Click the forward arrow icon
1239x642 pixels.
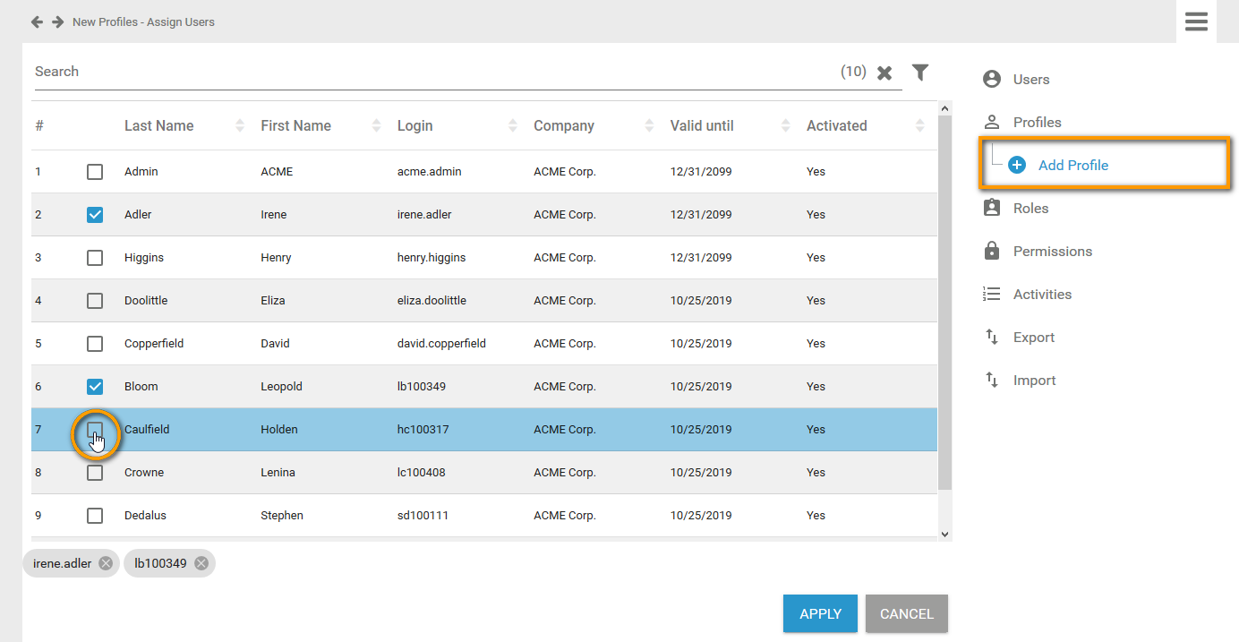57,21
